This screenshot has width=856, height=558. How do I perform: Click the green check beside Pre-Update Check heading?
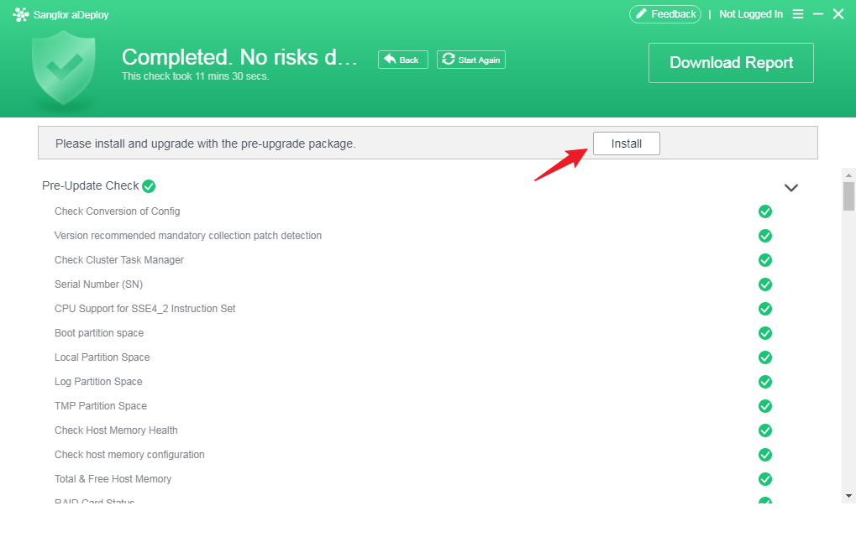pyautogui.click(x=149, y=185)
